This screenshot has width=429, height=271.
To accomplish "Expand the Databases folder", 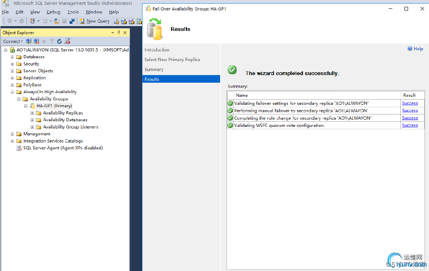I will 12,57.
